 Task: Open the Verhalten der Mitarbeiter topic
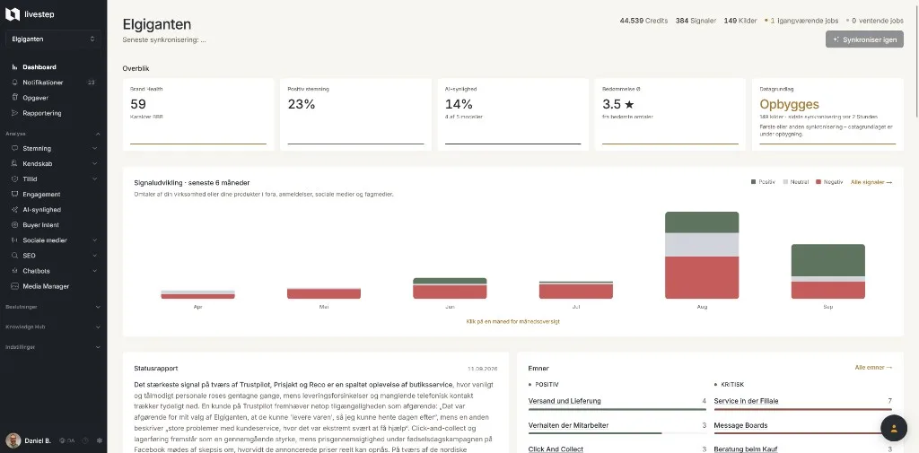click(x=568, y=425)
